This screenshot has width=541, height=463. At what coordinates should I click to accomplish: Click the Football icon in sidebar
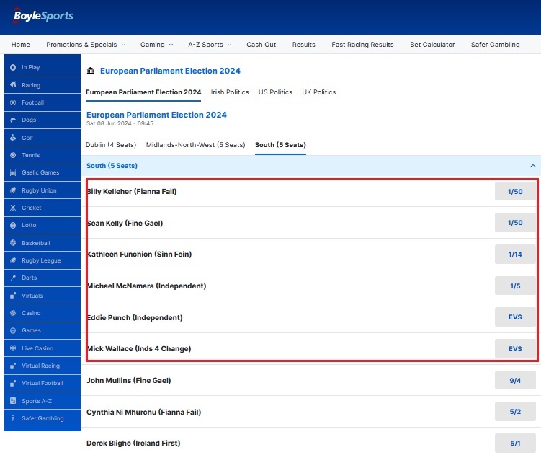(13, 102)
